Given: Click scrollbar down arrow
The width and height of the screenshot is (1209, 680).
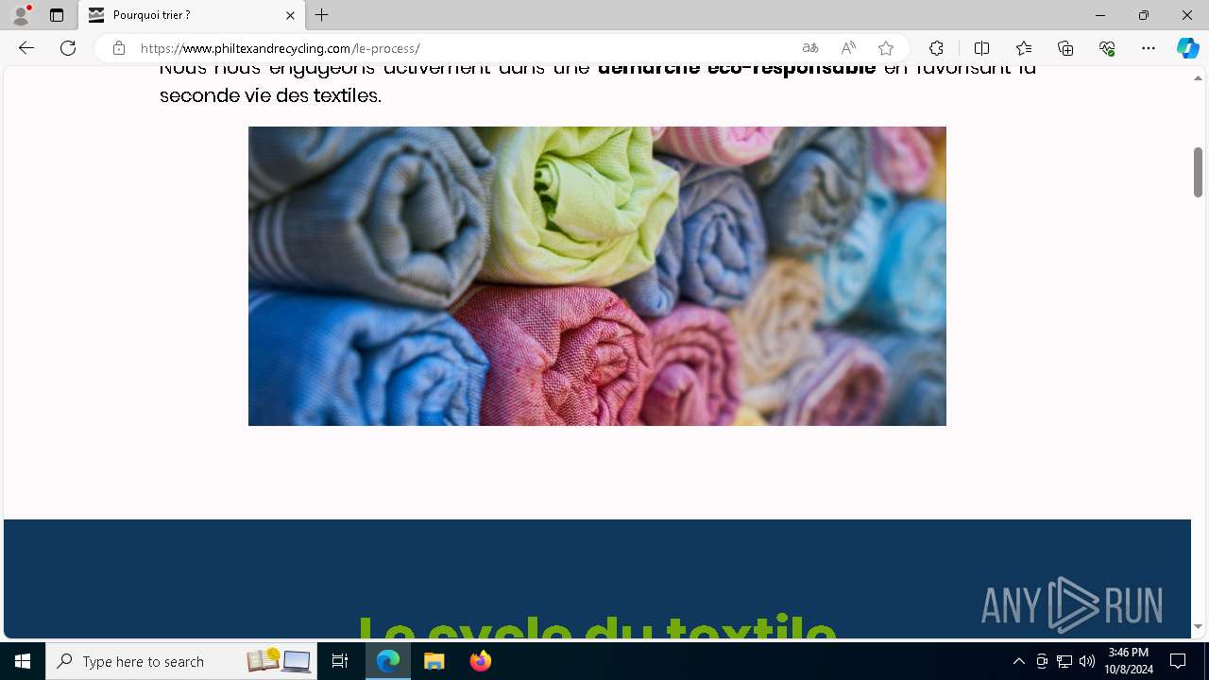Looking at the screenshot, I should pyautogui.click(x=1198, y=626).
